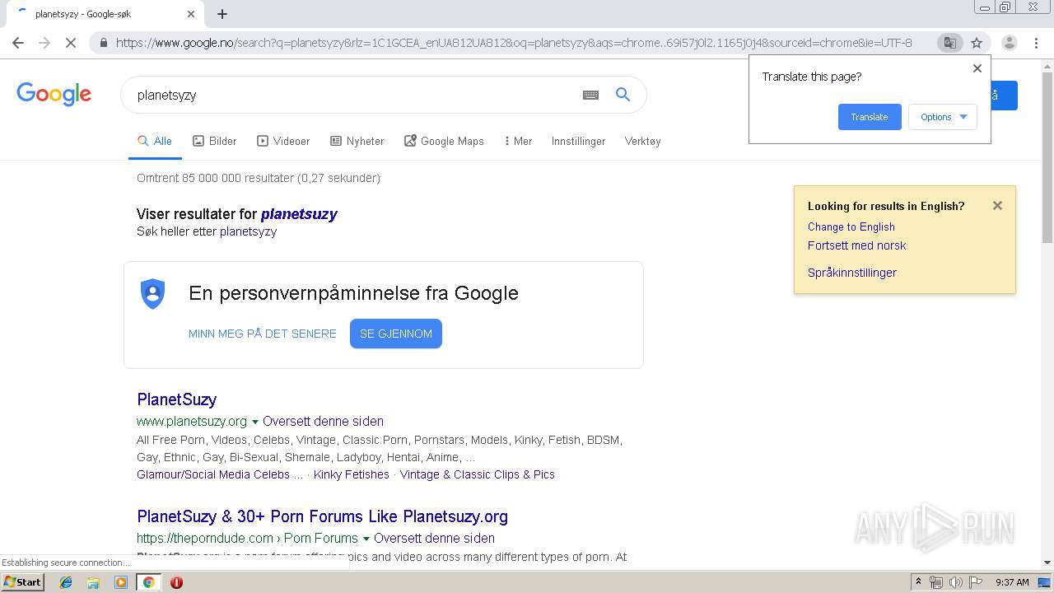The height and width of the screenshot is (593, 1054).
Task: Switch to the Videoer tab
Action: click(x=283, y=141)
